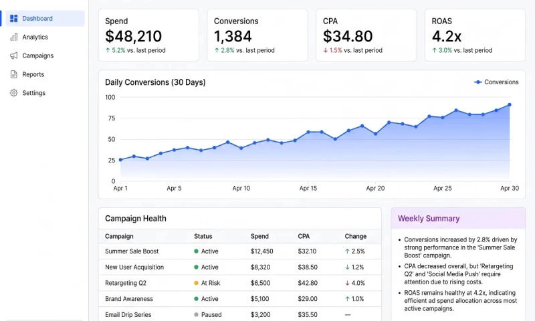Click red down-arrow next to 4.0% change
The width and height of the screenshot is (535, 321).
[x=347, y=283]
